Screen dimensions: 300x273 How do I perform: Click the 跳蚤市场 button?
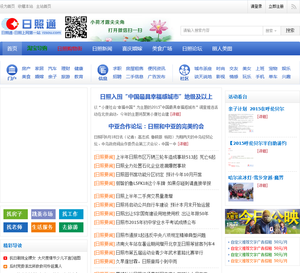(43, 214)
